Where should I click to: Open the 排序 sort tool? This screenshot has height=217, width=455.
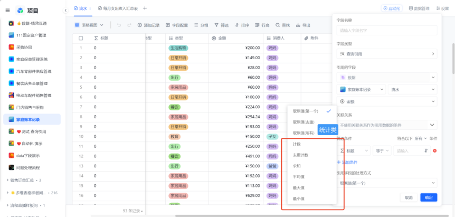(x=242, y=25)
